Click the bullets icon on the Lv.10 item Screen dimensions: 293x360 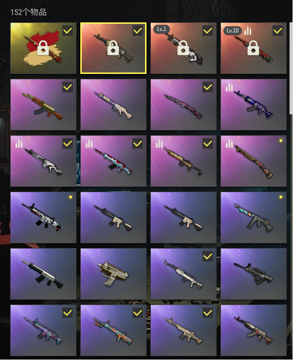[x=248, y=31]
